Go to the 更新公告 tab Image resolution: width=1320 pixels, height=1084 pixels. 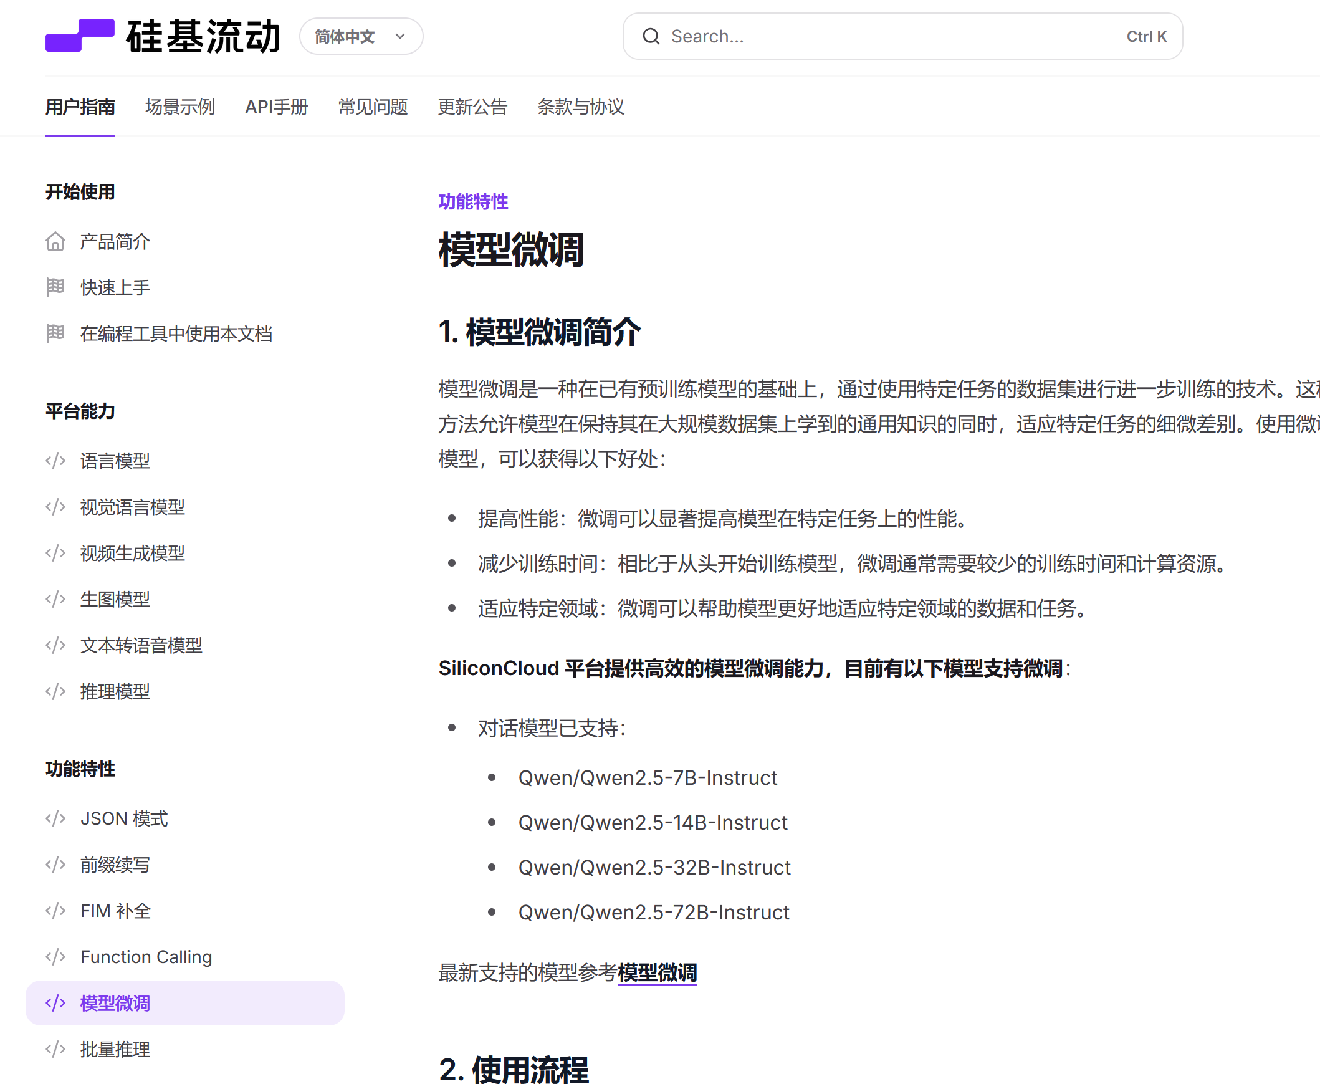pos(472,107)
